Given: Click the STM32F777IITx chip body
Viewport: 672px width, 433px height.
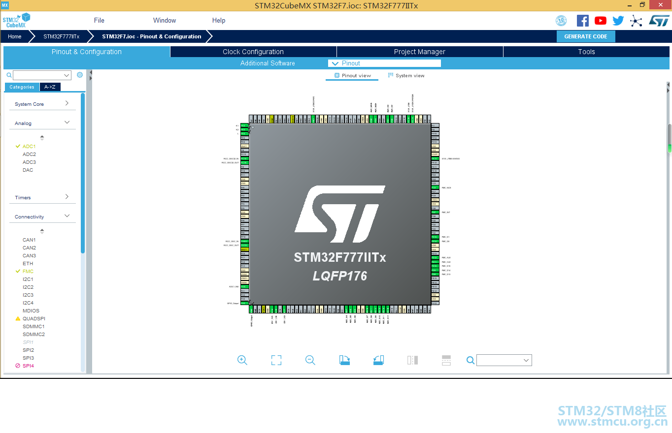Looking at the screenshot, I should click(340, 214).
